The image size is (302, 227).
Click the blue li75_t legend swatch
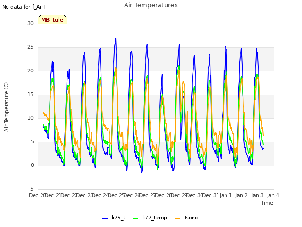point(105,218)
